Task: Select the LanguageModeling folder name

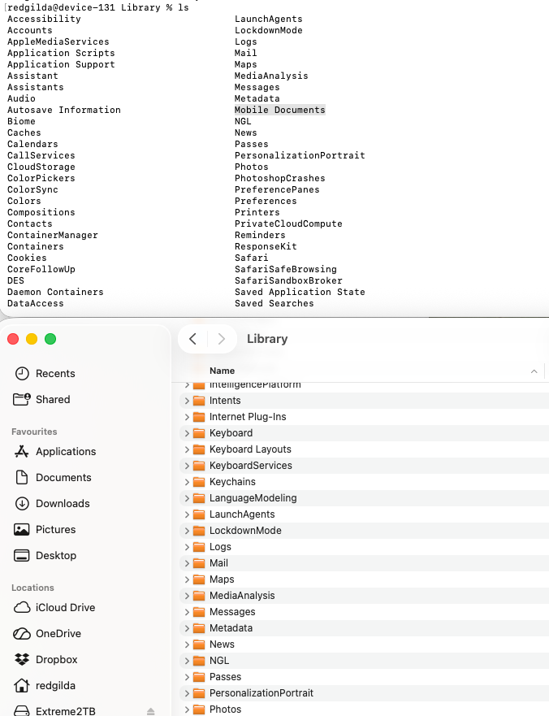Action: point(253,498)
